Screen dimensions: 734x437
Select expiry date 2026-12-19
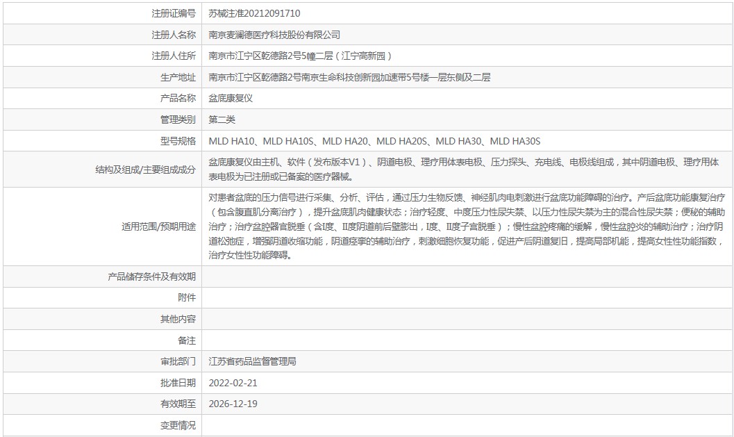233,404
